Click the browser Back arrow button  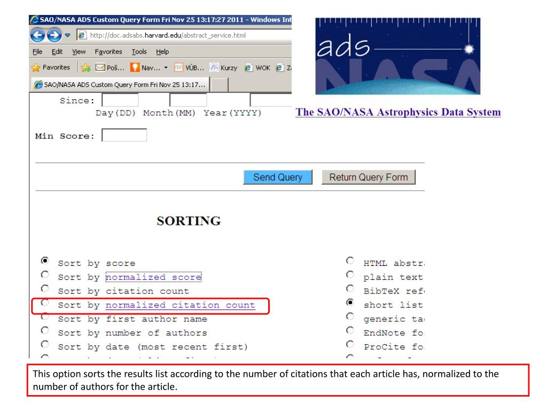coord(37,35)
